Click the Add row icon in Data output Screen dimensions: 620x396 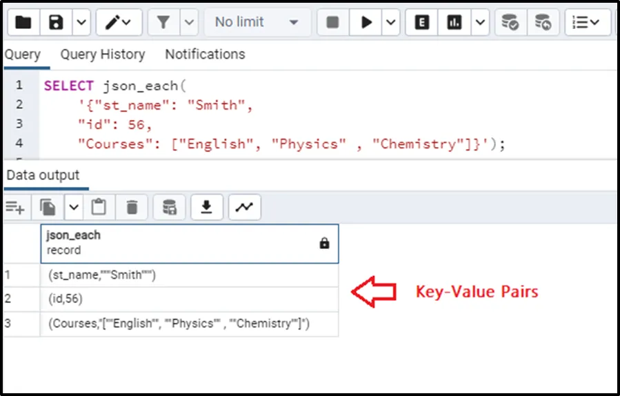click(x=15, y=206)
